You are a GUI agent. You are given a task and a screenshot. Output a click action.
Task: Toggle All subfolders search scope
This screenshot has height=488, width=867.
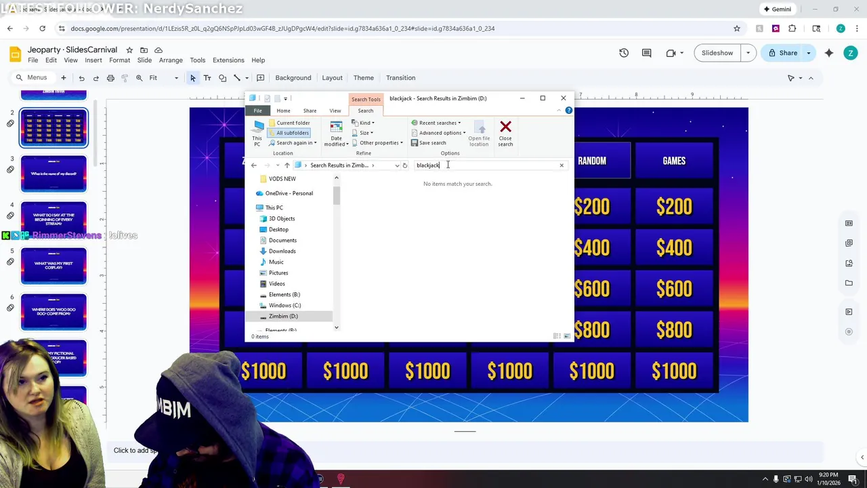[289, 133]
